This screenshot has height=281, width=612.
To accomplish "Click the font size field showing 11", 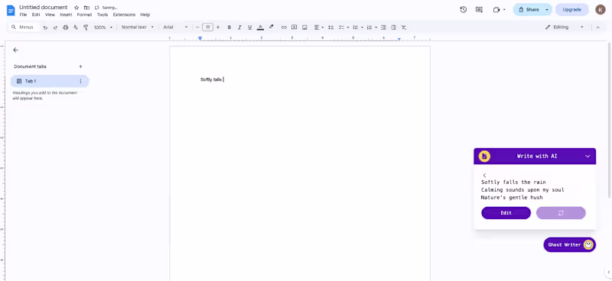I will (207, 27).
